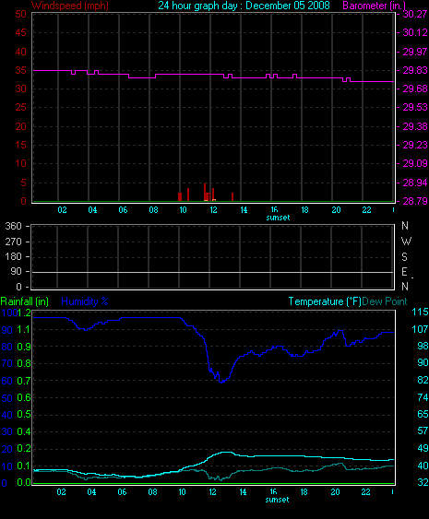Click the tallest red windspeed bar near 12
The width and height of the screenshot is (429, 519).
pyautogui.click(x=205, y=192)
